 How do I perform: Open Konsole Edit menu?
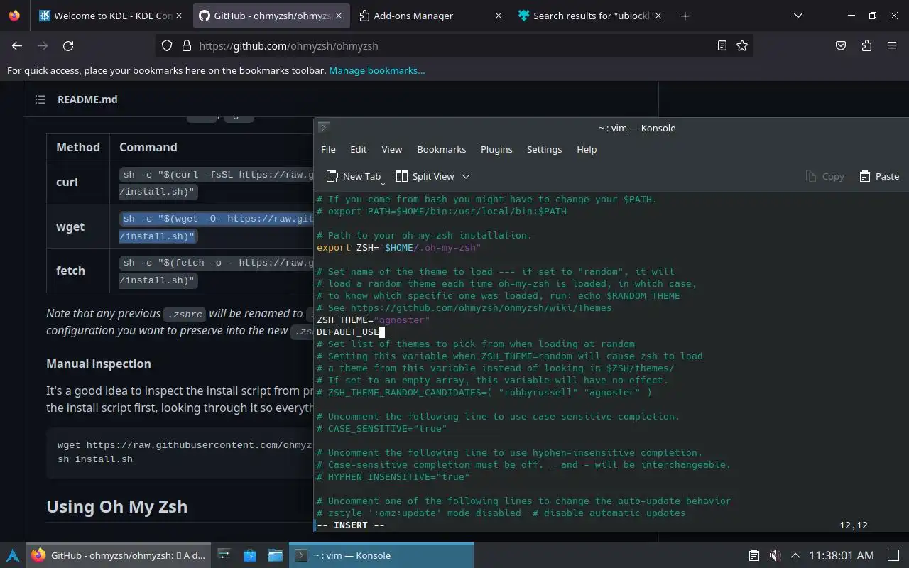[x=358, y=149]
